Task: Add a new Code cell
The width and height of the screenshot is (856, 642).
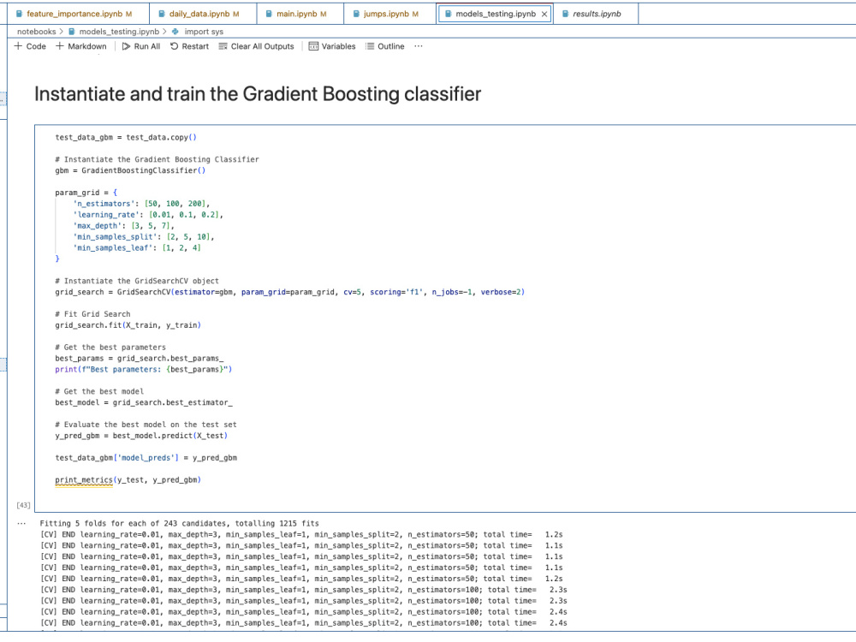Action: [x=30, y=46]
